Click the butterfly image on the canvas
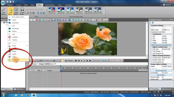The image size is (174, 97). pos(63,50)
